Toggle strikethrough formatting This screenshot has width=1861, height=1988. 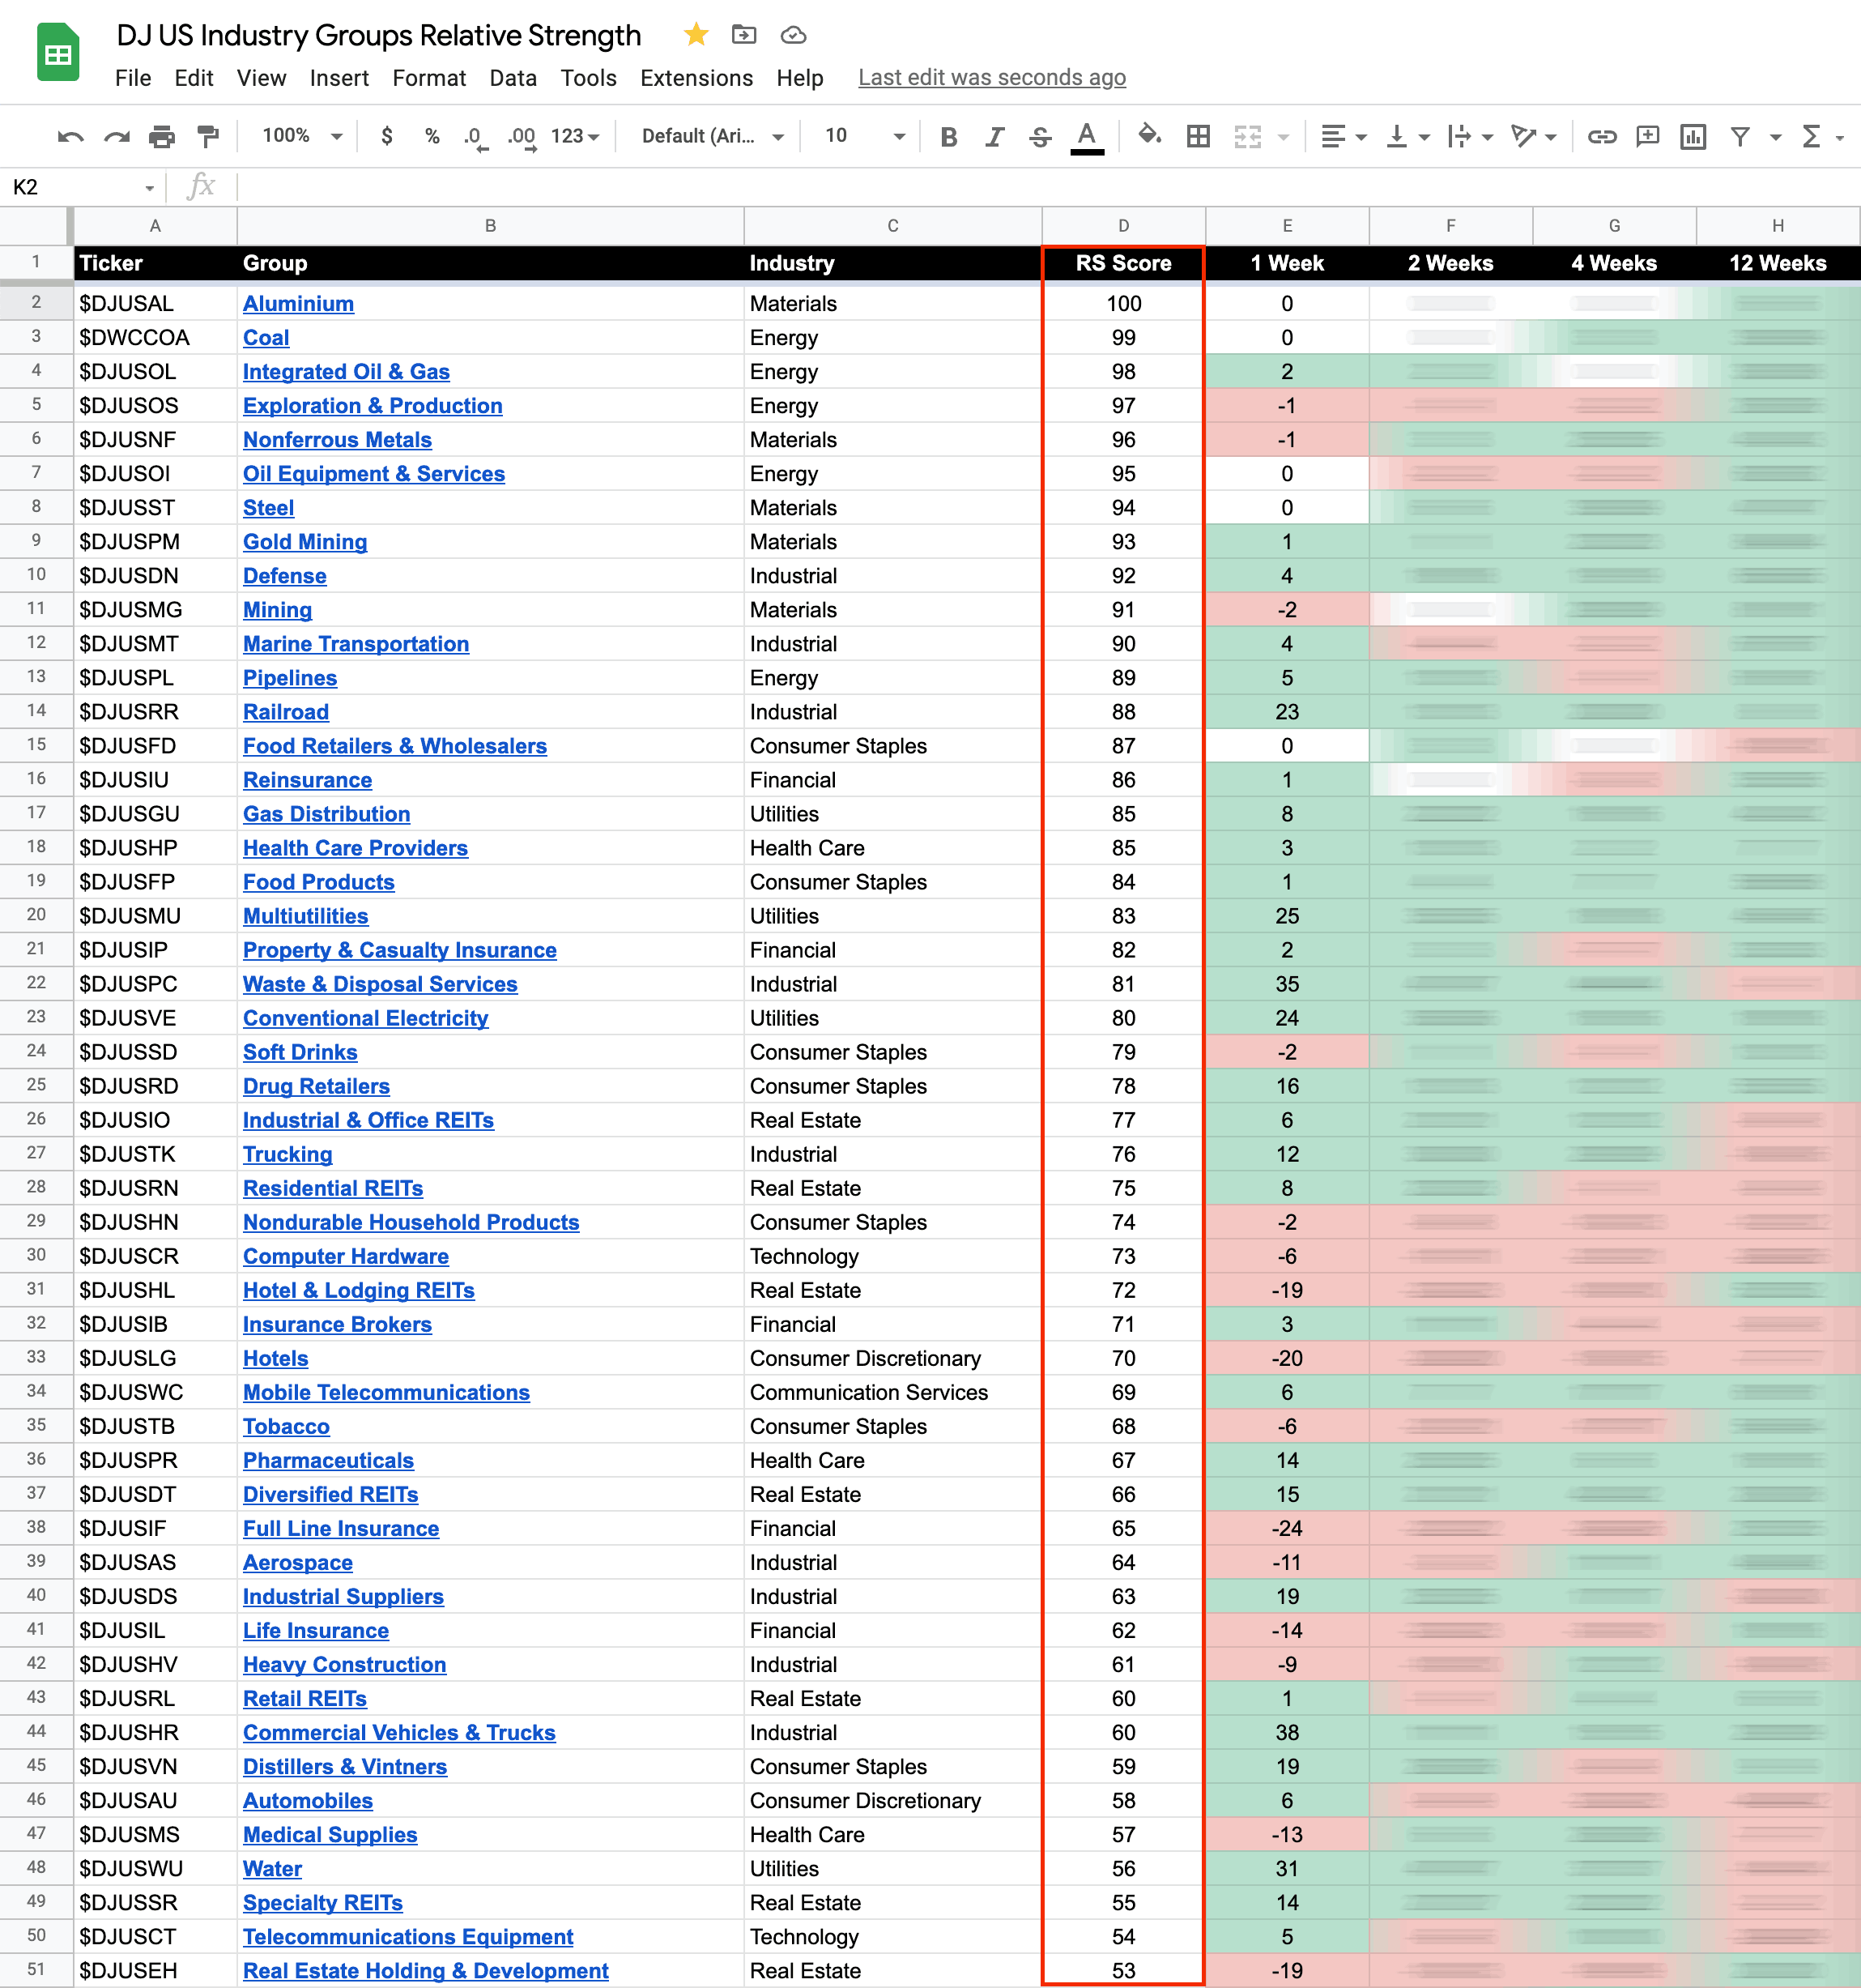click(1041, 137)
